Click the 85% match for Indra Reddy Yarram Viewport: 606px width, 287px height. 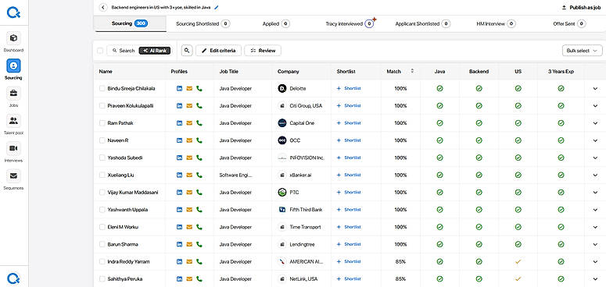[x=401, y=262]
